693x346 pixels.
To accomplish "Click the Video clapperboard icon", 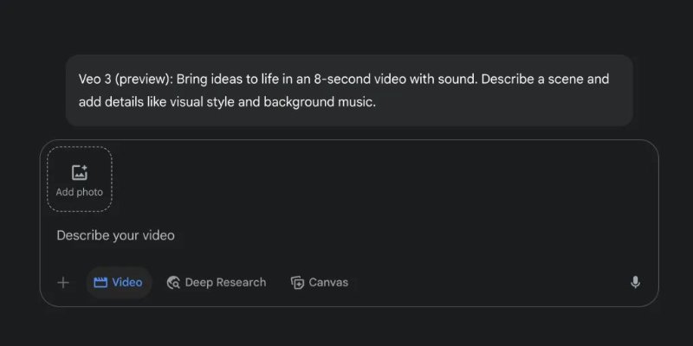I will tap(100, 282).
